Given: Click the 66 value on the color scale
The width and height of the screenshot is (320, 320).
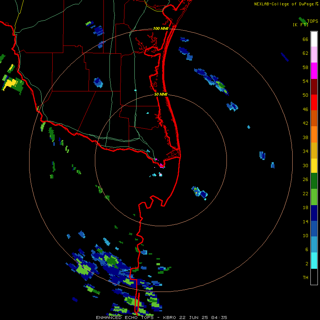Looking at the screenshot, I should click(305, 39).
